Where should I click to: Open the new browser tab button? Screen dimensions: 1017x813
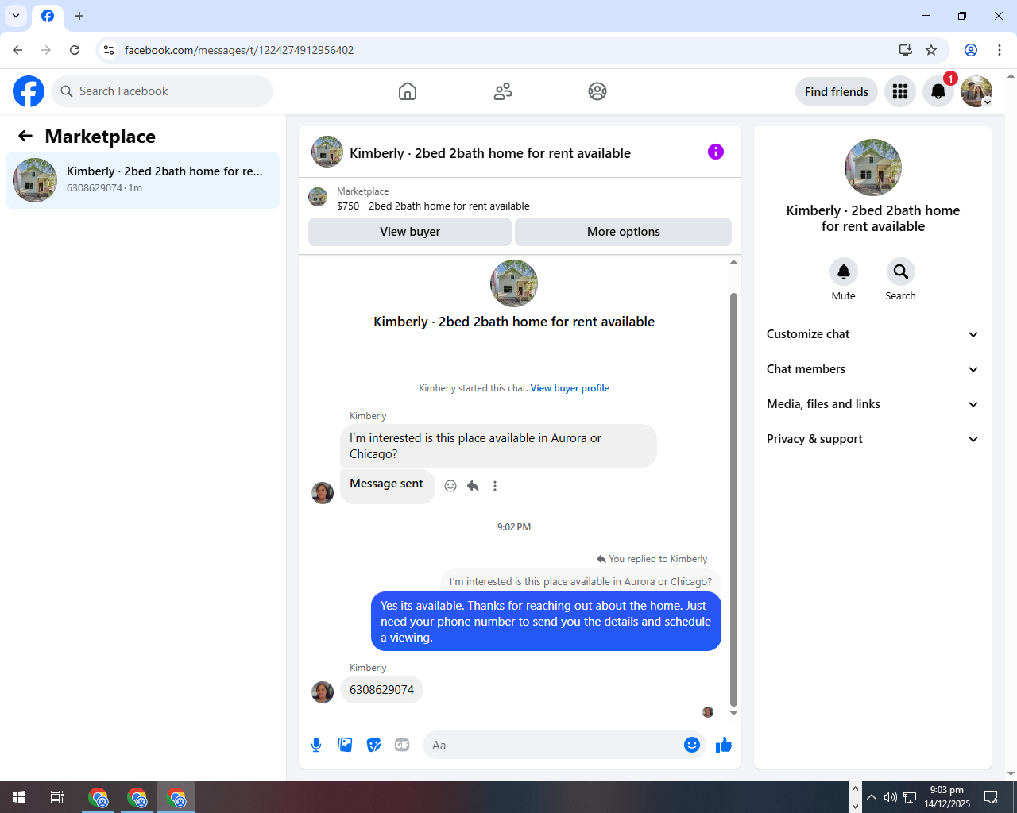pos(79,16)
